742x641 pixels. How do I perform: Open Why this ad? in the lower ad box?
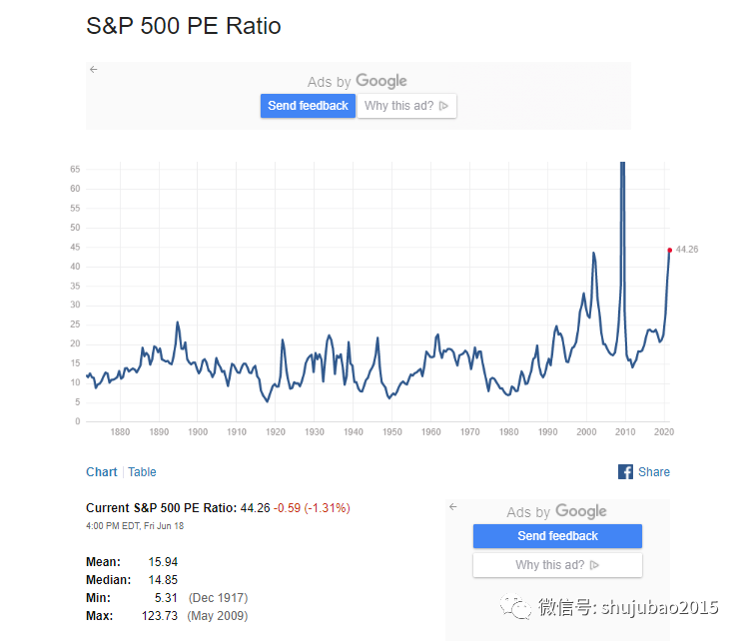pos(557,565)
